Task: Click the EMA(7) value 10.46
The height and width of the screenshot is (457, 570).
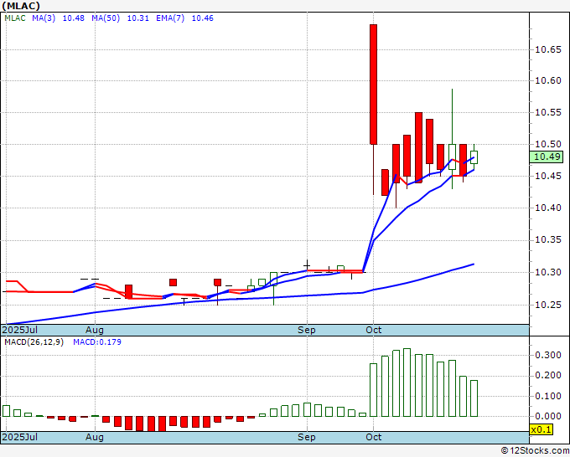Action: (x=203, y=18)
